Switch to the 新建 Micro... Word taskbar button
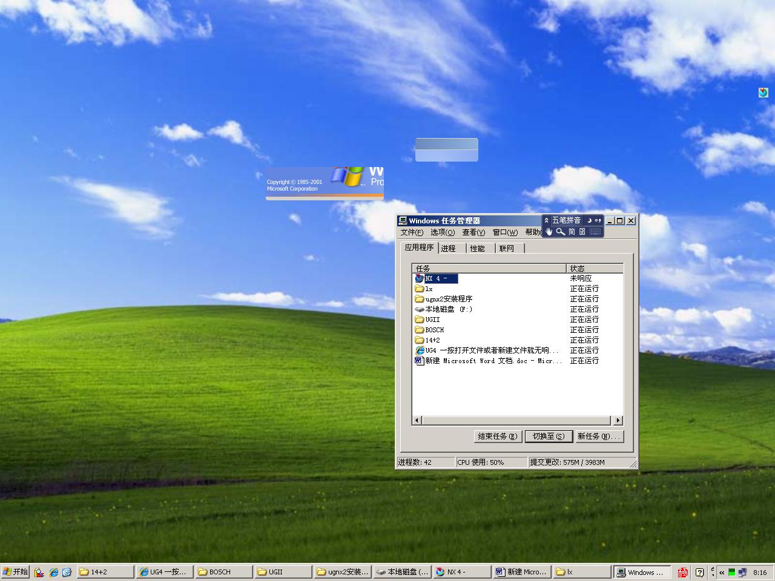Screen dimensions: 775x581 point(521,572)
